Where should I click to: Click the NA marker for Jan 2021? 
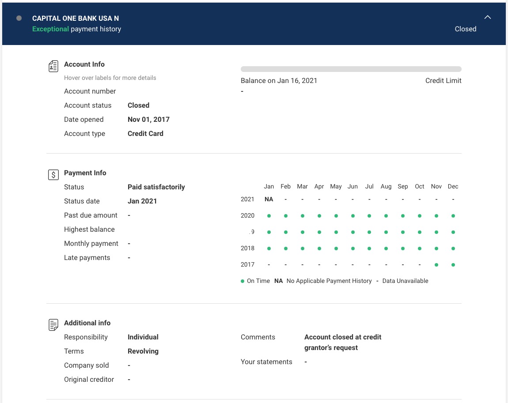pos(269,200)
